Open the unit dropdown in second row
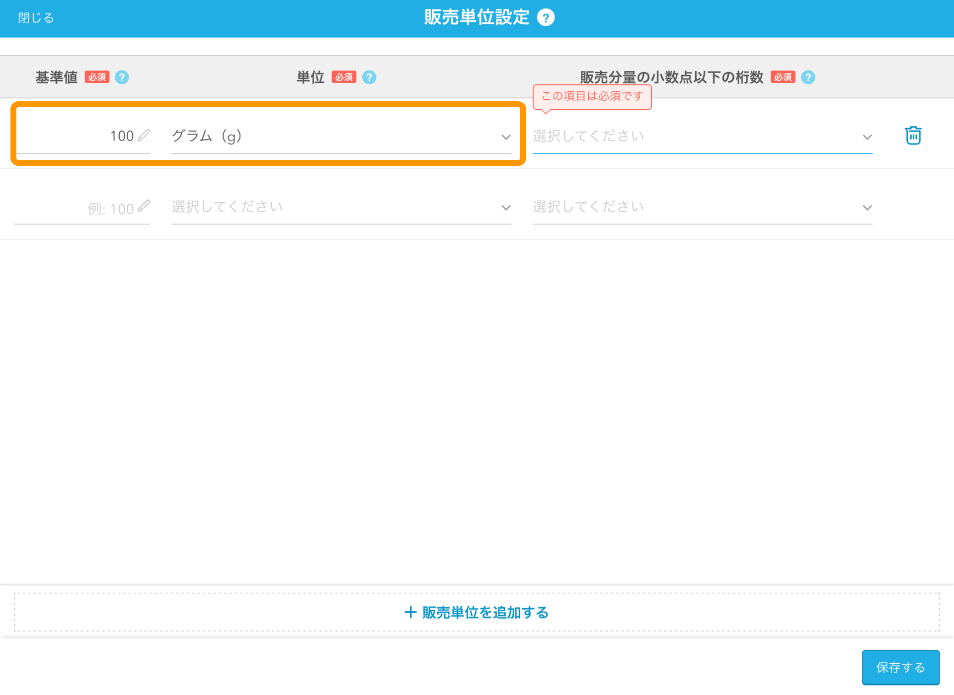Viewport: 954px width, 695px height. pos(341,207)
